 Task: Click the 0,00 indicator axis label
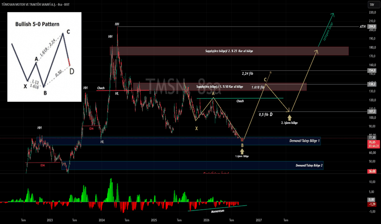(x=372, y=200)
